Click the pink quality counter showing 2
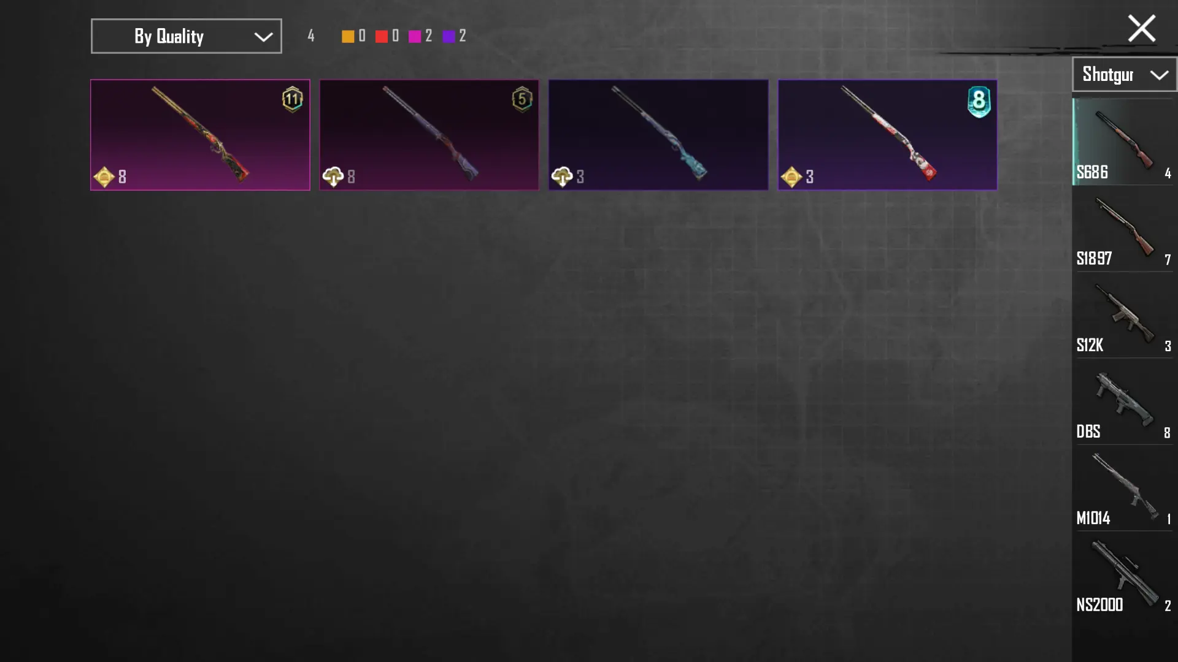Screen dimensions: 1178x662 420,36
